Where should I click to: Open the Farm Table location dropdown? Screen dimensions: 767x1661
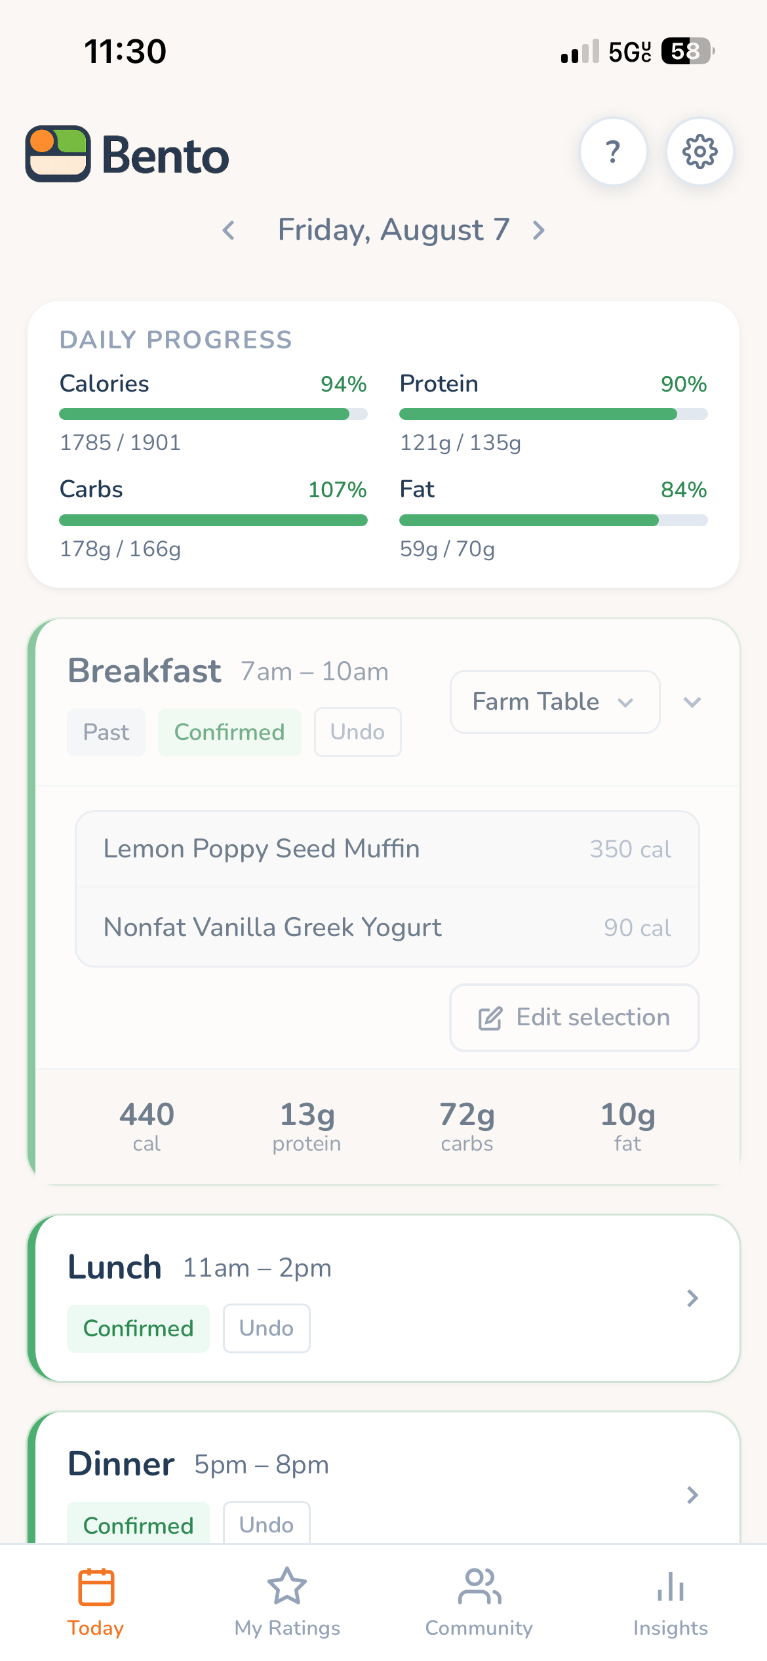[x=555, y=702]
